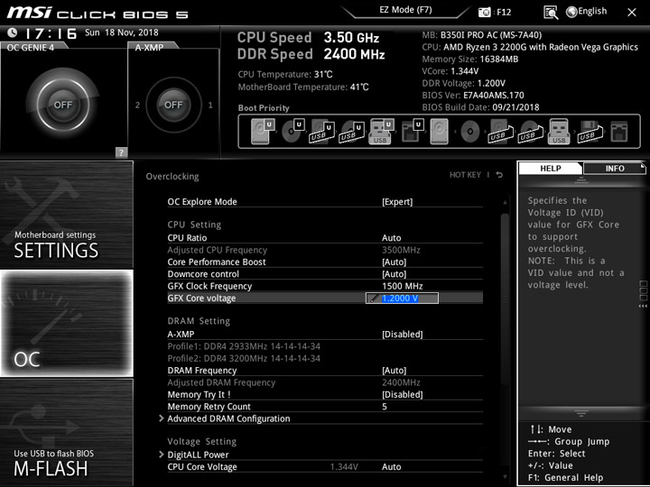Open the SETTINGS motherboard section

pos(66,215)
